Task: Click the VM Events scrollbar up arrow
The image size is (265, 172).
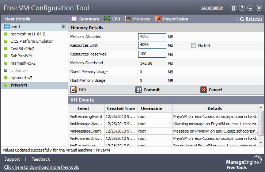Action: (x=261, y=107)
